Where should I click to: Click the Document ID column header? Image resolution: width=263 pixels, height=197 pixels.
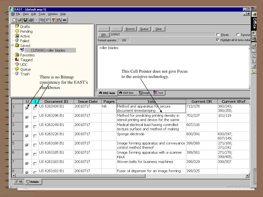[x=56, y=102]
